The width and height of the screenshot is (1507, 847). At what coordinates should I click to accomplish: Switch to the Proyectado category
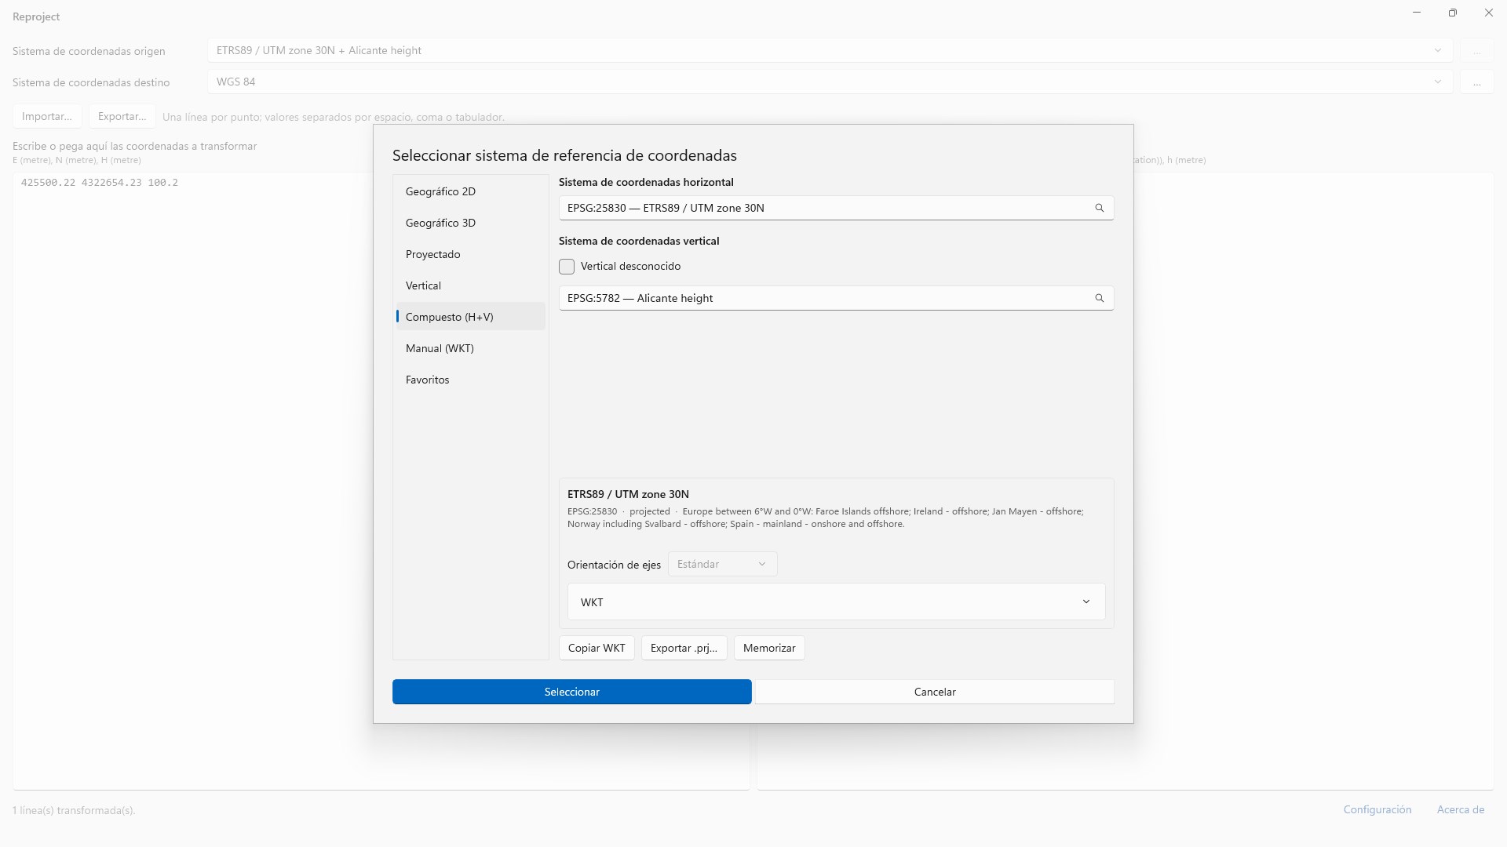coord(470,254)
